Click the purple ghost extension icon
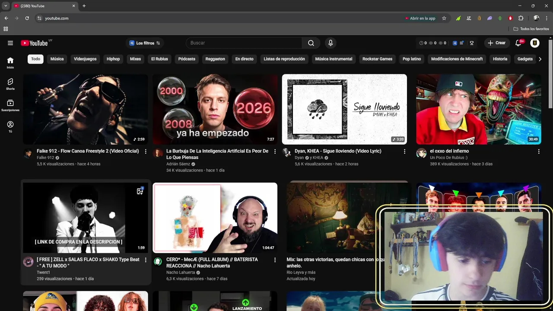Image resolution: width=553 pixels, height=311 pixels. click(489, 18)
